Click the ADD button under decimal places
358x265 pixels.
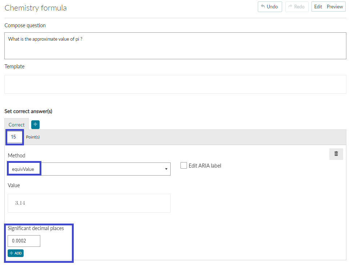16,253
